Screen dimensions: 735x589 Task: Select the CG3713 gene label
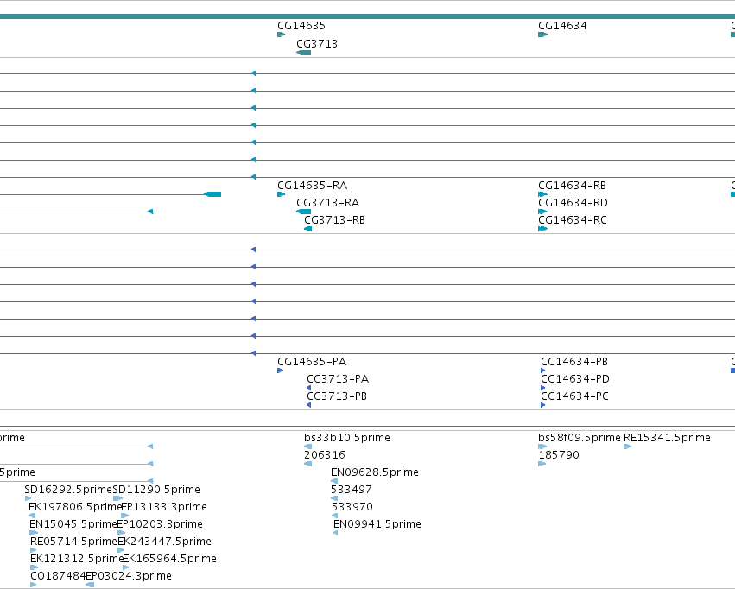click(x=317, y=44)
